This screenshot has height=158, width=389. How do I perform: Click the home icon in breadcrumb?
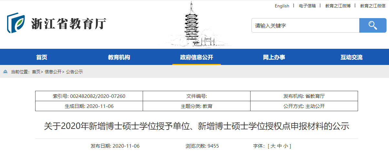tap(5, 72)
